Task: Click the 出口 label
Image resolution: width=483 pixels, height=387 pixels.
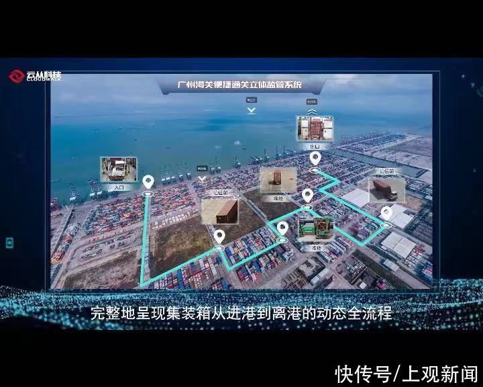Action: pyautogui.click(x=315, y=146)
